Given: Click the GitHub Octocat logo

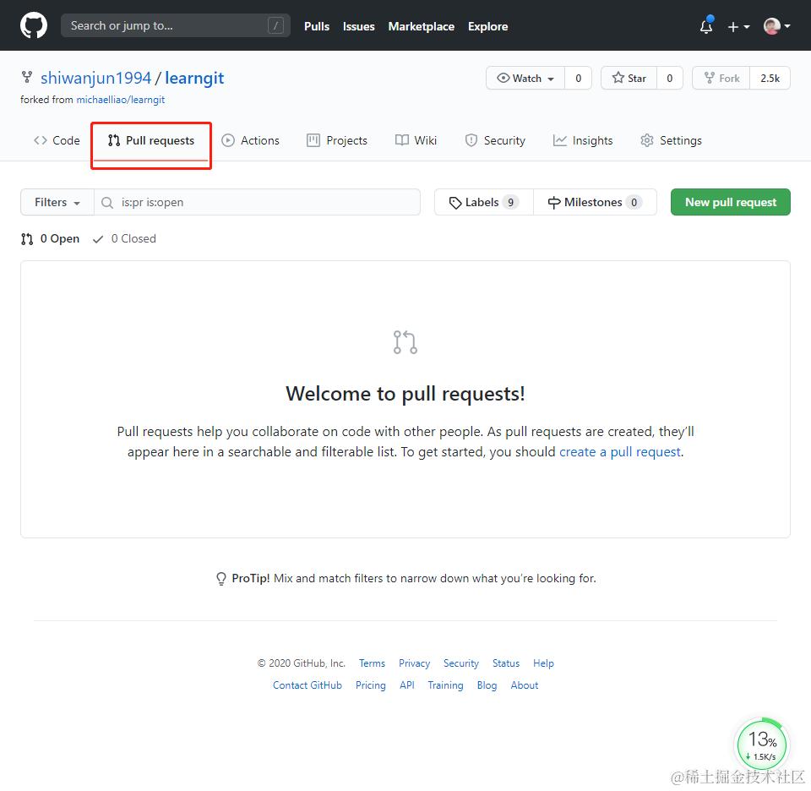Looking at the screenshot, I should [x=34, y=25].
